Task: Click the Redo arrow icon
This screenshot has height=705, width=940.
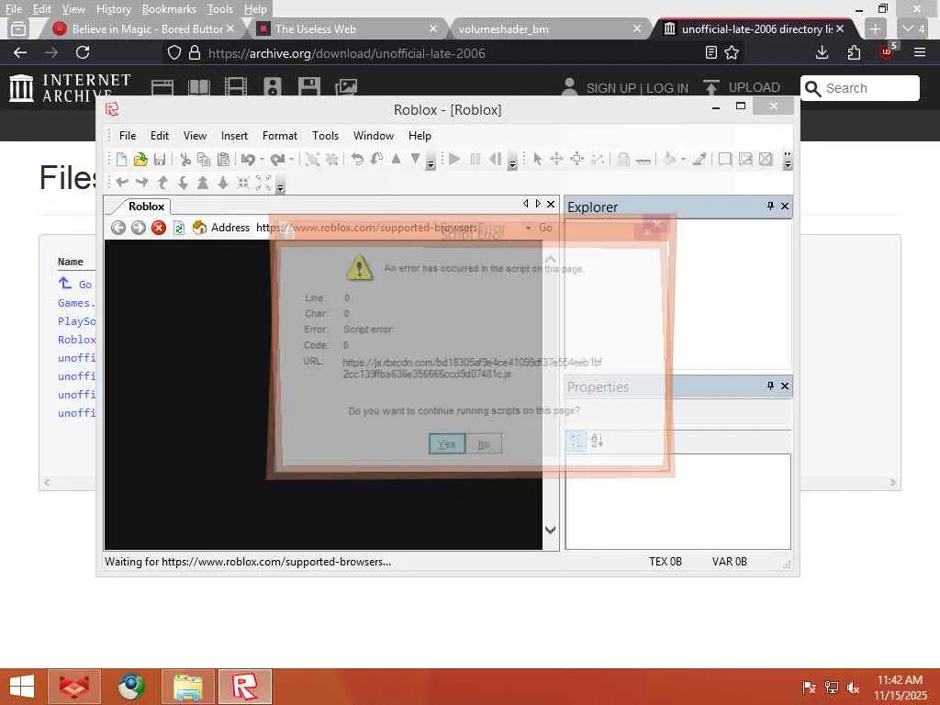Action: pyautogui.click(x=277, y=159)
